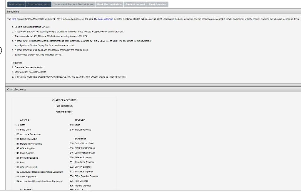Click account 151 Prepaid Insurance
Viewport: 301px width, 192px height.
[x=27, y=157]
